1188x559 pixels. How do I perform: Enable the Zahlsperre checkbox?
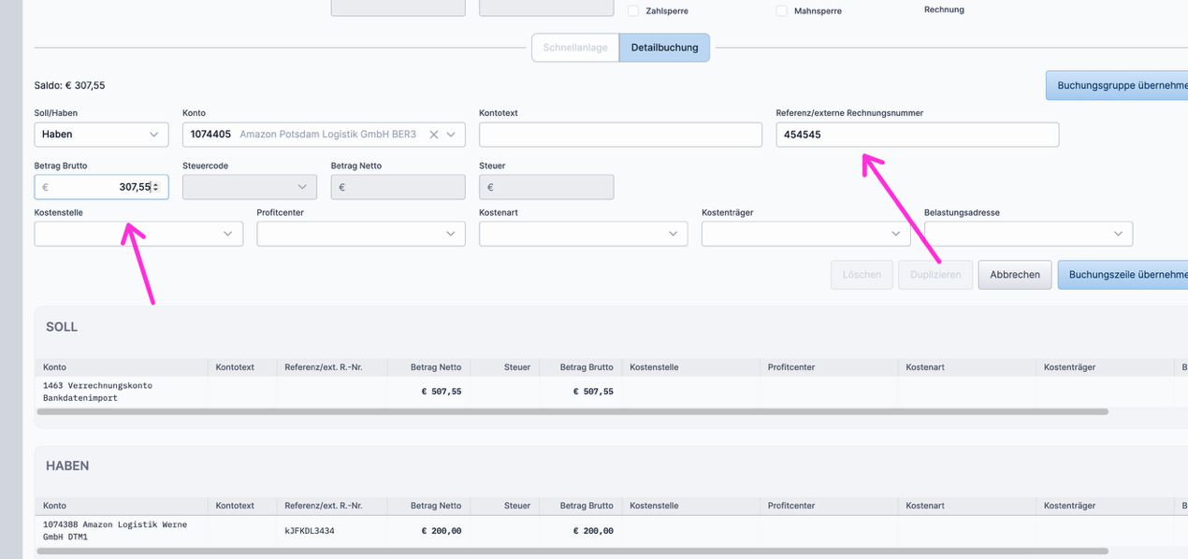click(x=633, y=11)
